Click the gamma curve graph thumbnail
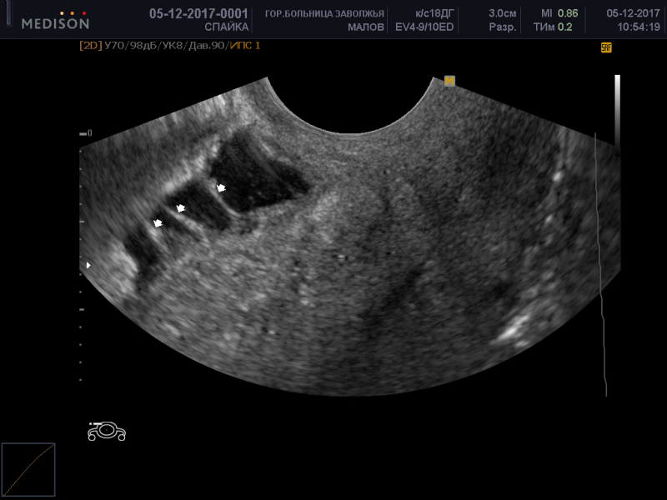 click(28, 469)
